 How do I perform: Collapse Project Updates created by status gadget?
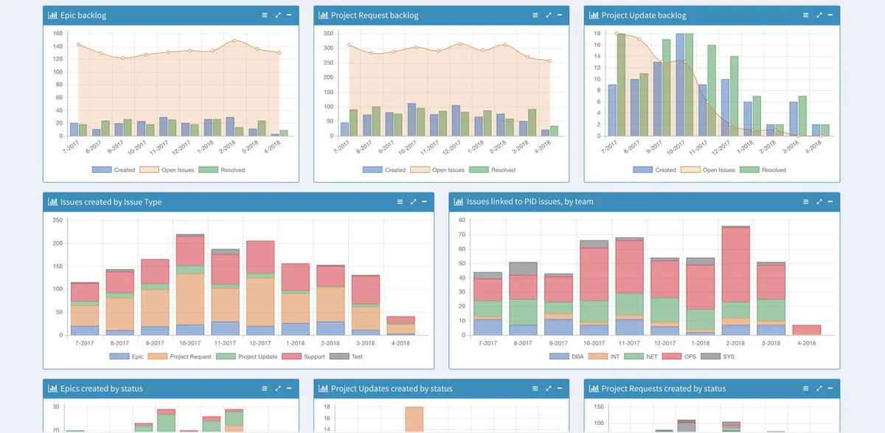pyautogui.click(x=560, y=388)
